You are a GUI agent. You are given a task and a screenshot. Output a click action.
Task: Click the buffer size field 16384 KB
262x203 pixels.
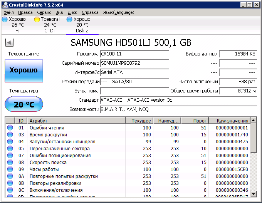tap(238, 54)
